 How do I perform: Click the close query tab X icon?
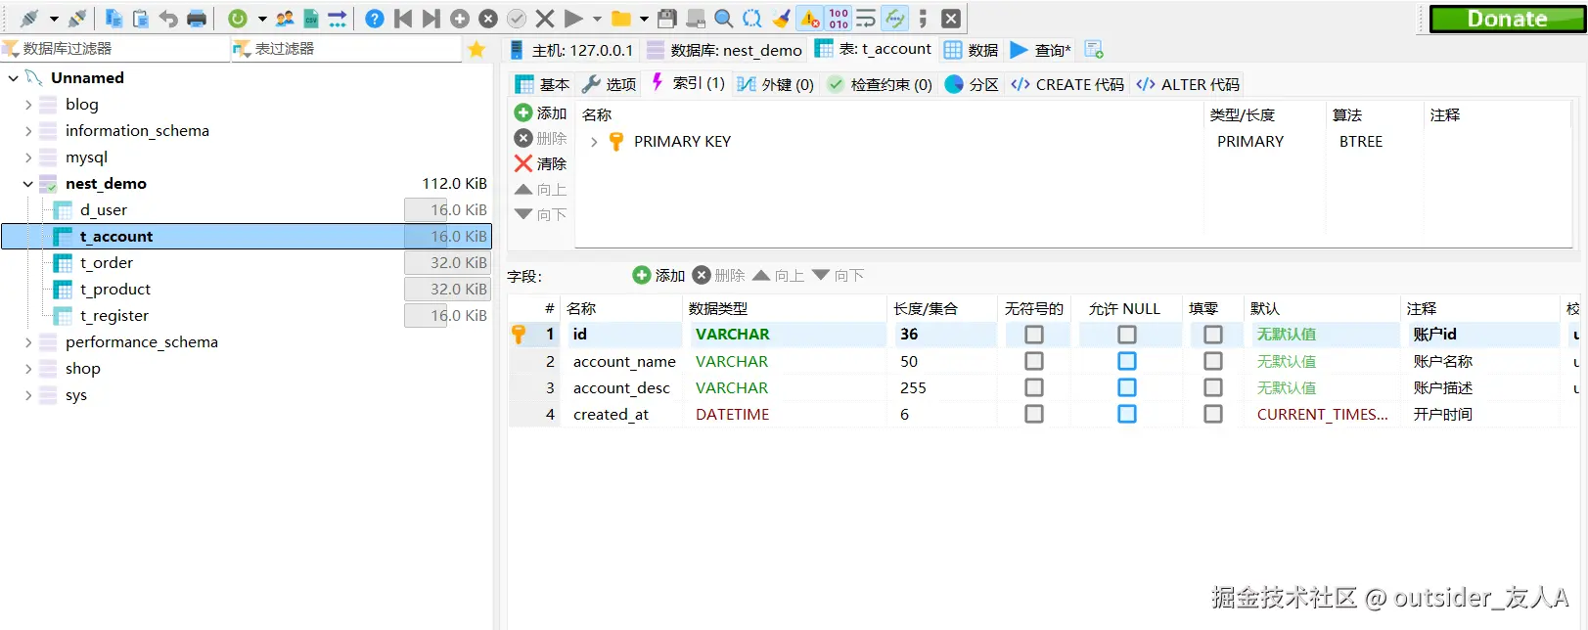(950, 19)
